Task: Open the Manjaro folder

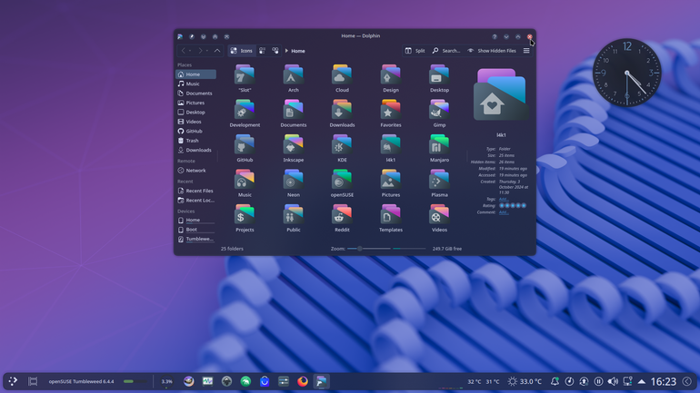Action: pos(439,148)
